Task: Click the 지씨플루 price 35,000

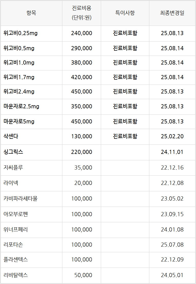Action: tap(83, 167)
